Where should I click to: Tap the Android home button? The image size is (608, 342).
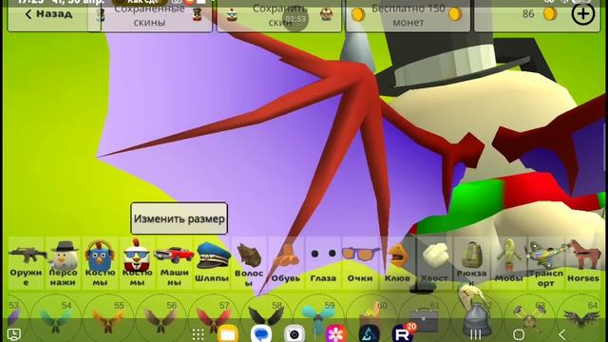point(519,334)
